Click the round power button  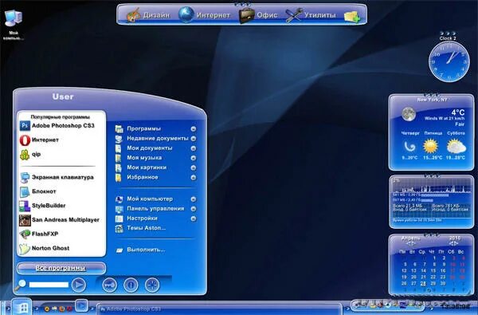point(131,285)
